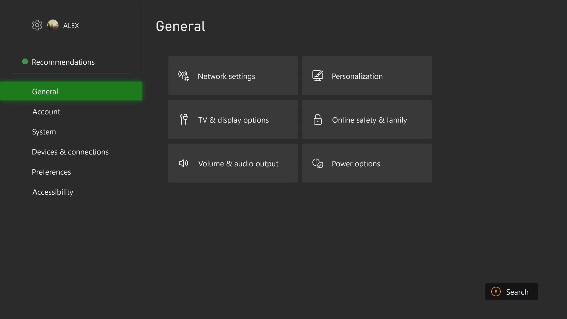Select the ALEX profile avatar picture
Image resolution: width=567 pixels, height=319 pixels.
click(53, 25)
